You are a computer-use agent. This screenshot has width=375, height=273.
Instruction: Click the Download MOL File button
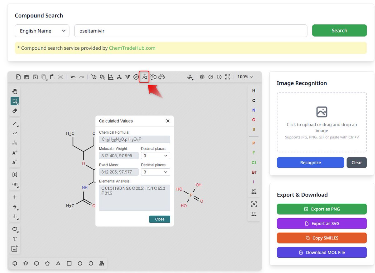322,252
